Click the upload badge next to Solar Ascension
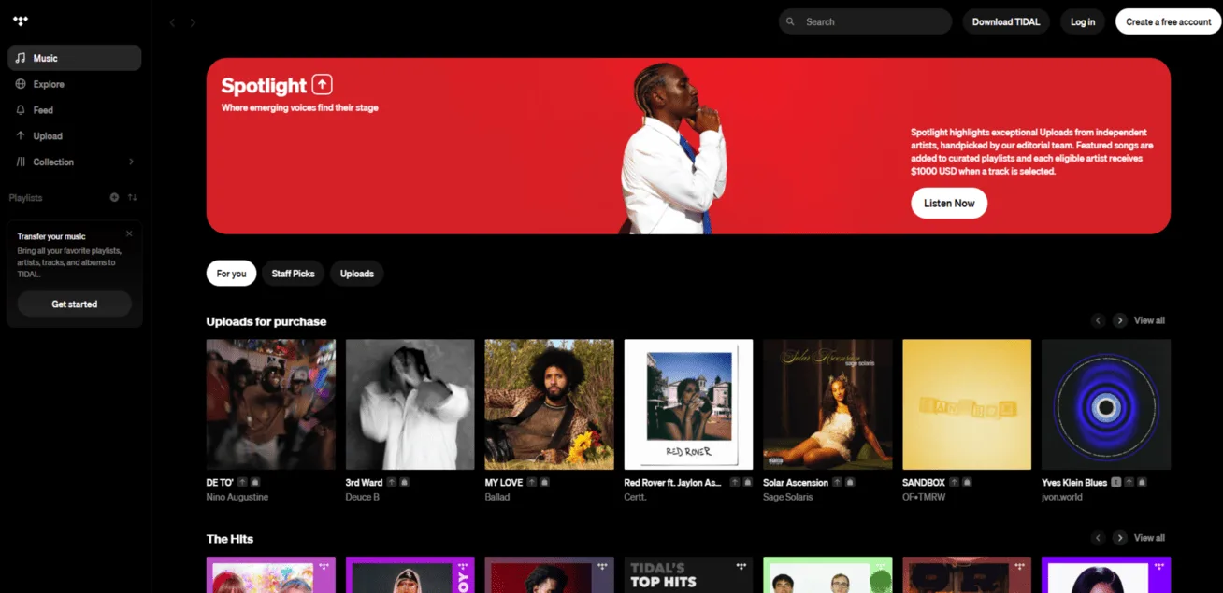 [838, 483]
